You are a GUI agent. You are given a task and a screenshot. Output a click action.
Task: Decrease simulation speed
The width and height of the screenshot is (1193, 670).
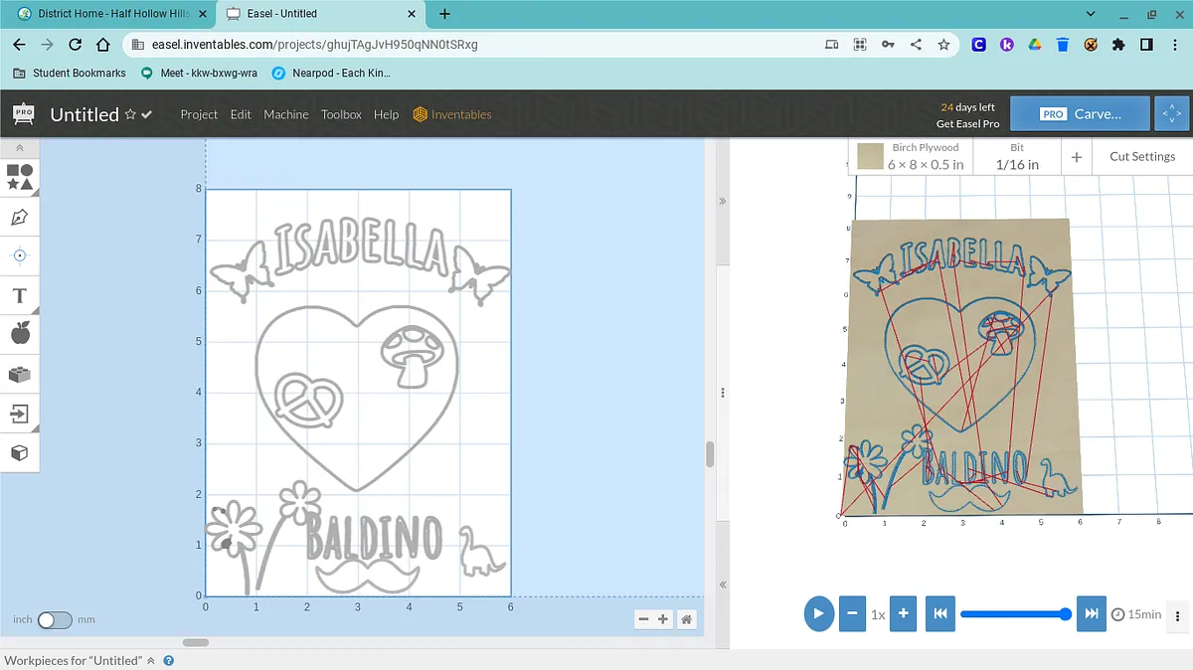pos(852,613)
